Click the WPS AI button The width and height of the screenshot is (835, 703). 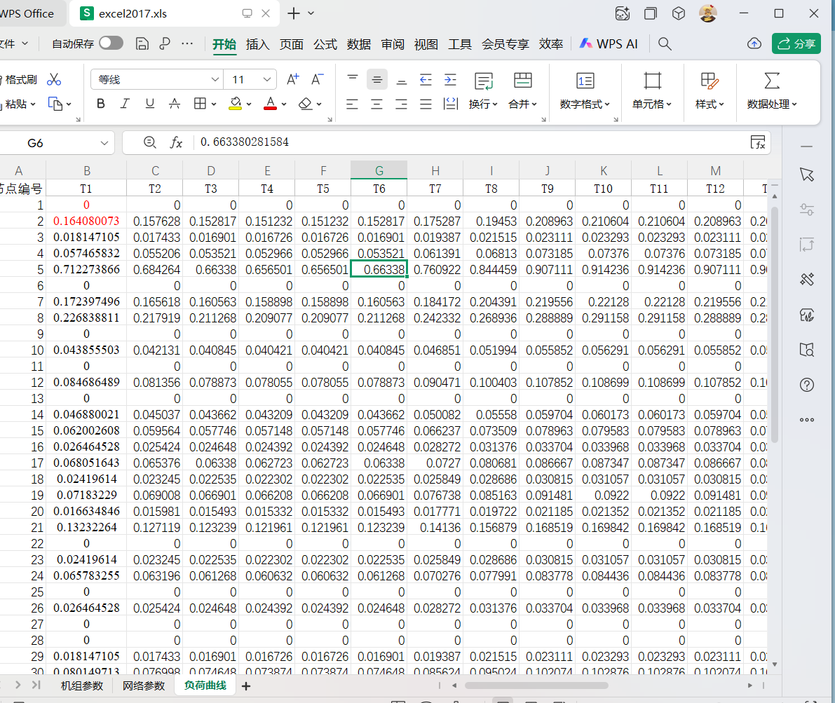click(609, 43)
